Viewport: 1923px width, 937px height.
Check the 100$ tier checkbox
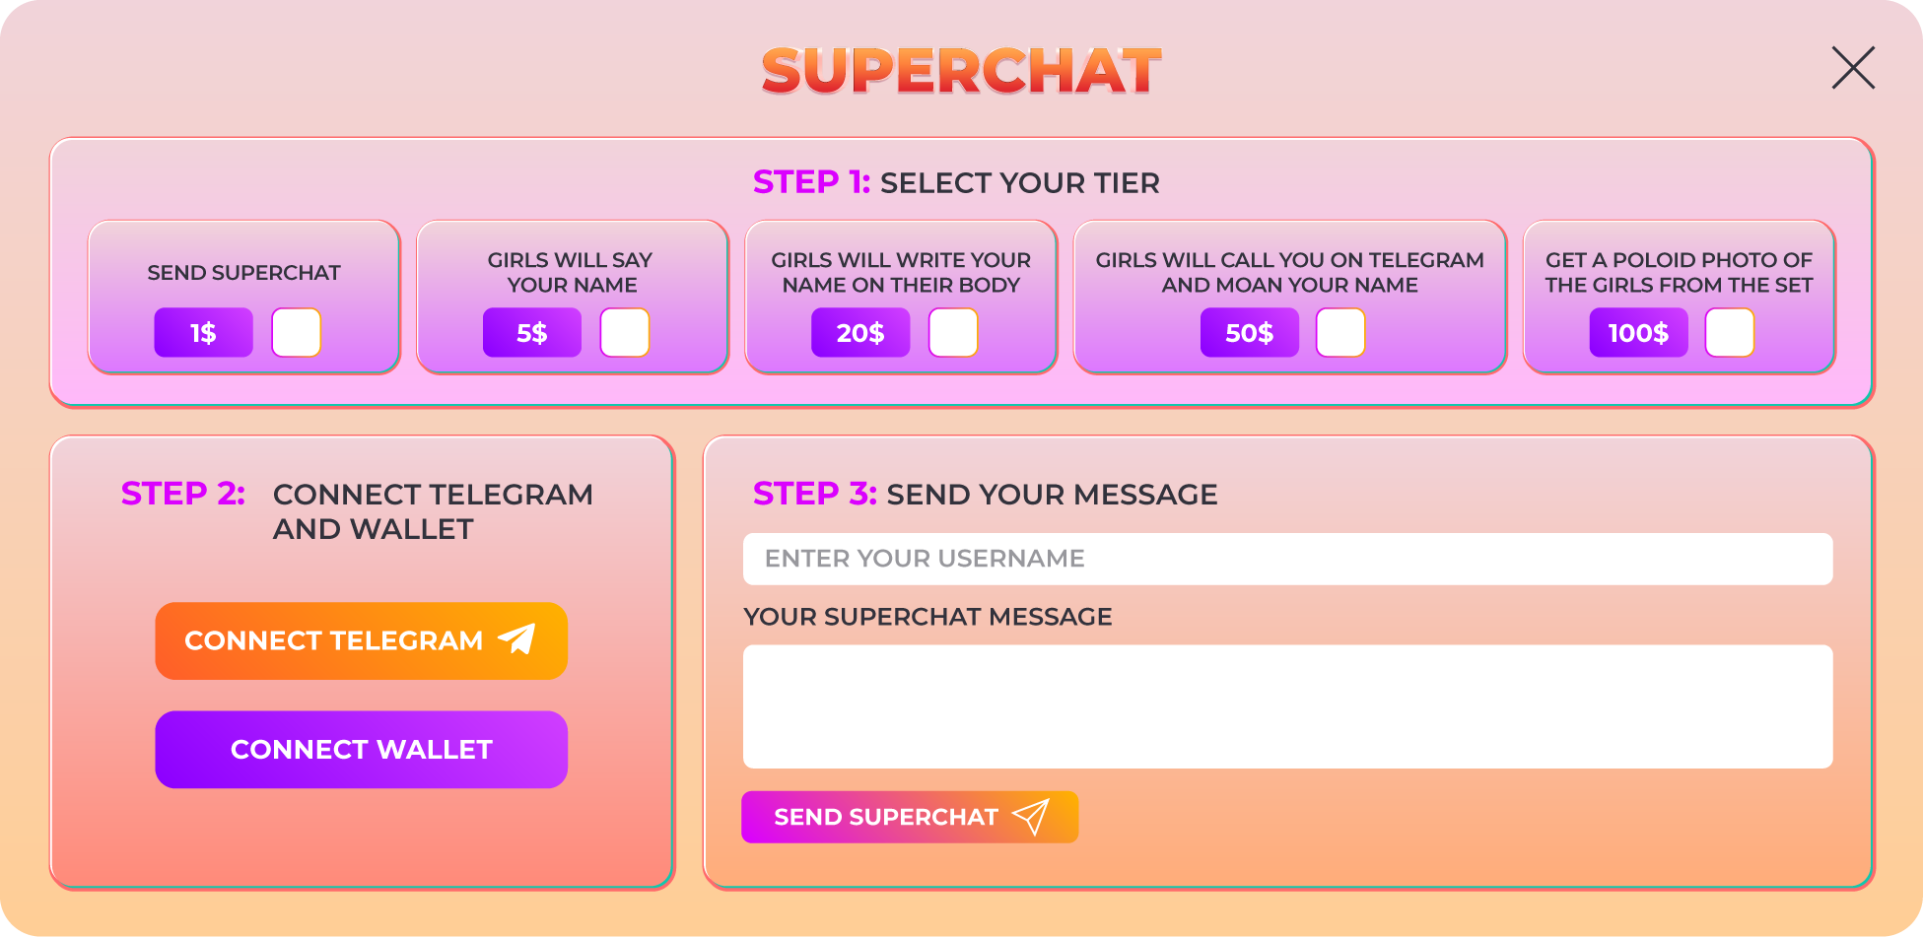(x=1730, y=333)
